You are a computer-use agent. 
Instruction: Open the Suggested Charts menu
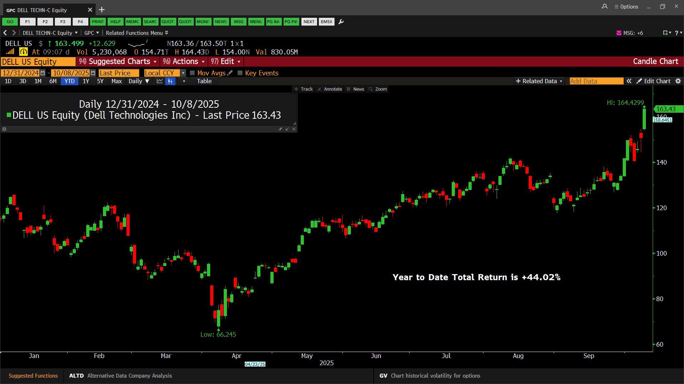pos(118,62)
